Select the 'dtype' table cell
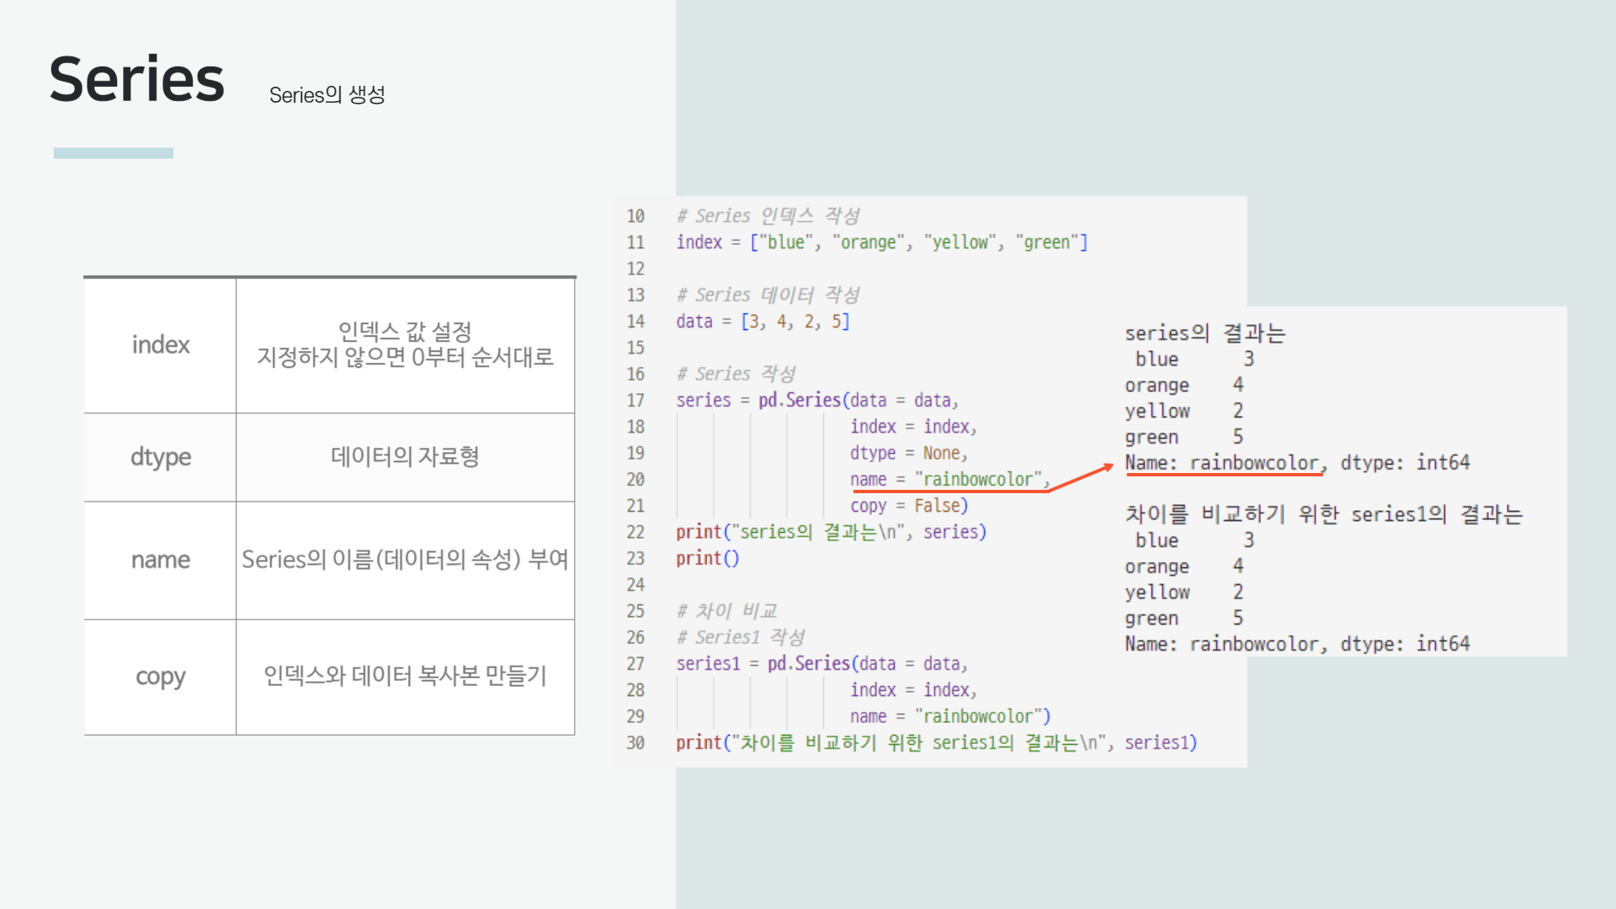Screen dimensions: 1616x909 tap(160, 457)
